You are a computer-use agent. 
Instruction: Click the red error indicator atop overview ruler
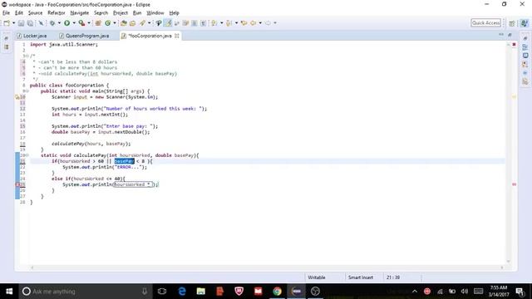(x=514, y=44)
